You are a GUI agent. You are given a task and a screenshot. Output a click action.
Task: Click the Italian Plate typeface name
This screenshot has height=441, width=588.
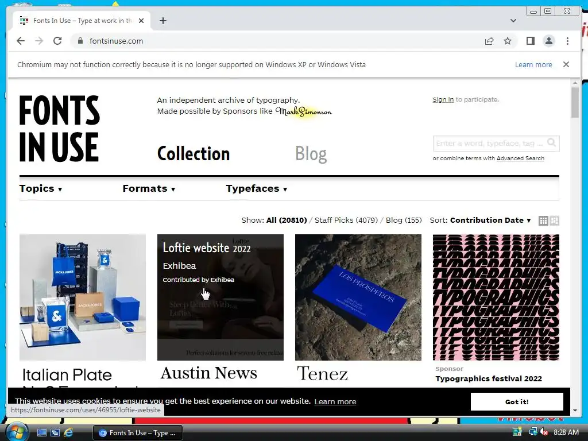pos(67,374)
